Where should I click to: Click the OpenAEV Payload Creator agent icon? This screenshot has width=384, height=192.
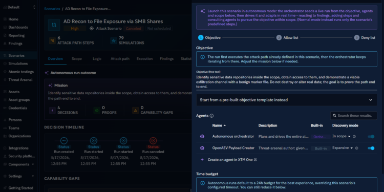[x=202, y=148]
